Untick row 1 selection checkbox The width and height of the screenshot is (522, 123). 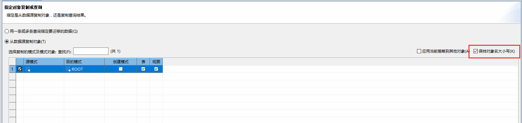coord(20,69)
